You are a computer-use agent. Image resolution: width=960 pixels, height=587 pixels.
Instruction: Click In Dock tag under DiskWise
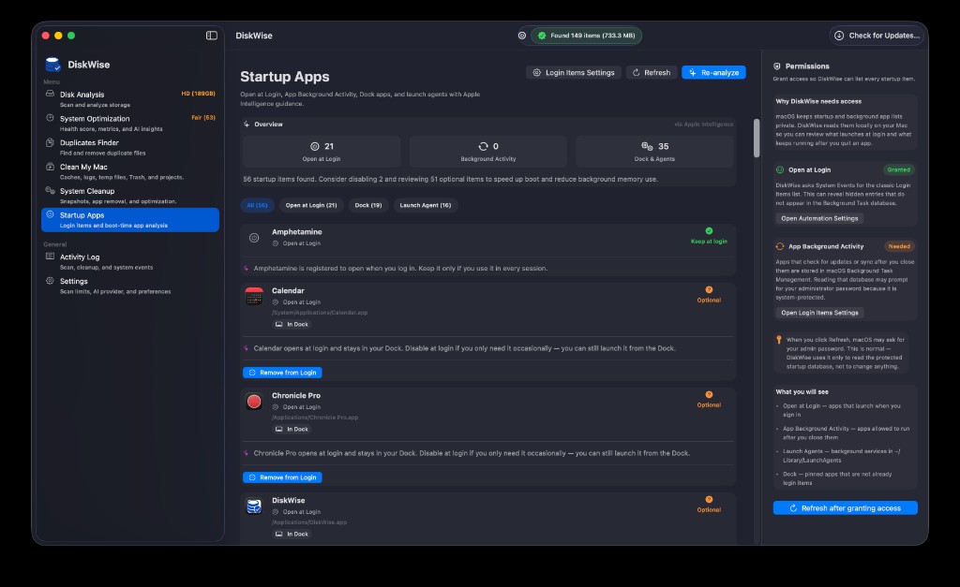(x=292, y=534)
